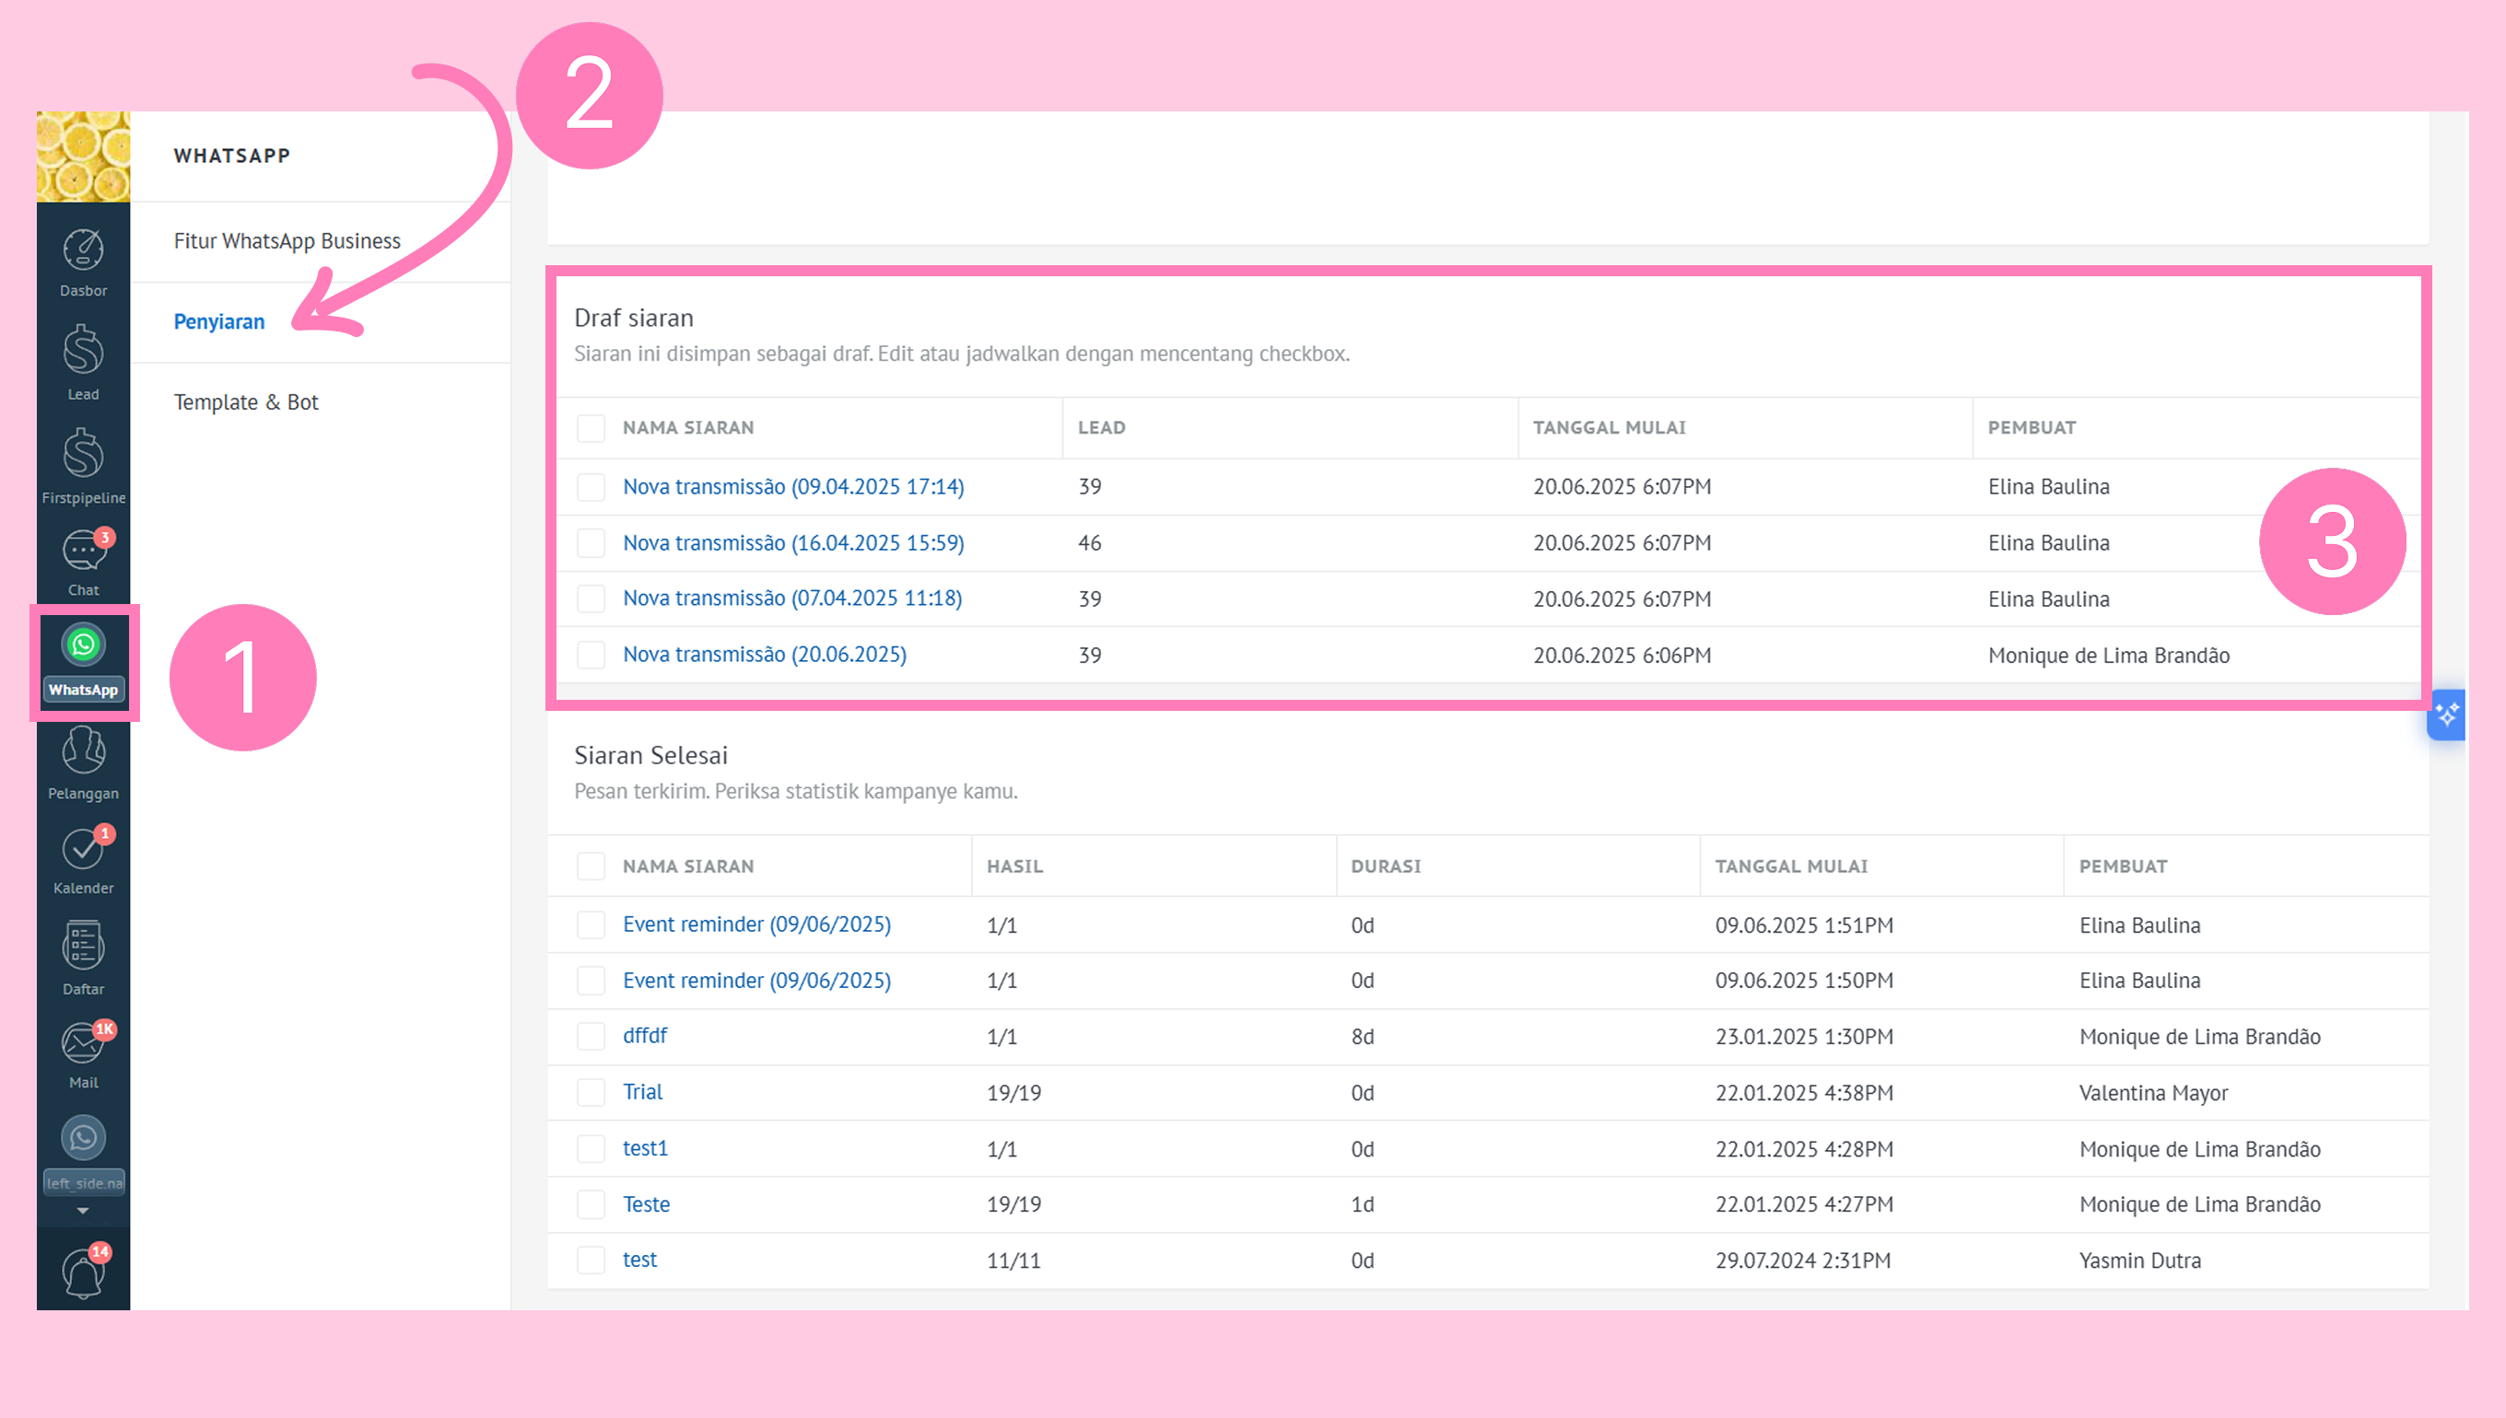Open Nova transmissão (16.04.2025 15:59) link
The height and width of the screenshot is (1418, 2506).
tap(793, 542)
